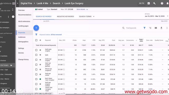
Task: Open Landing pages in side menu
Action: click(x=23, y=26)
